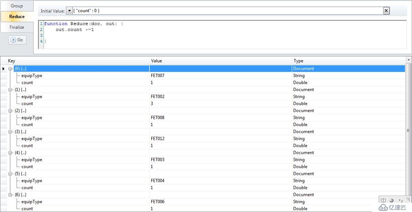Collapse document (2) in results tree
The height and width of the screenshot is (212, 412).
tap(10, 111)
